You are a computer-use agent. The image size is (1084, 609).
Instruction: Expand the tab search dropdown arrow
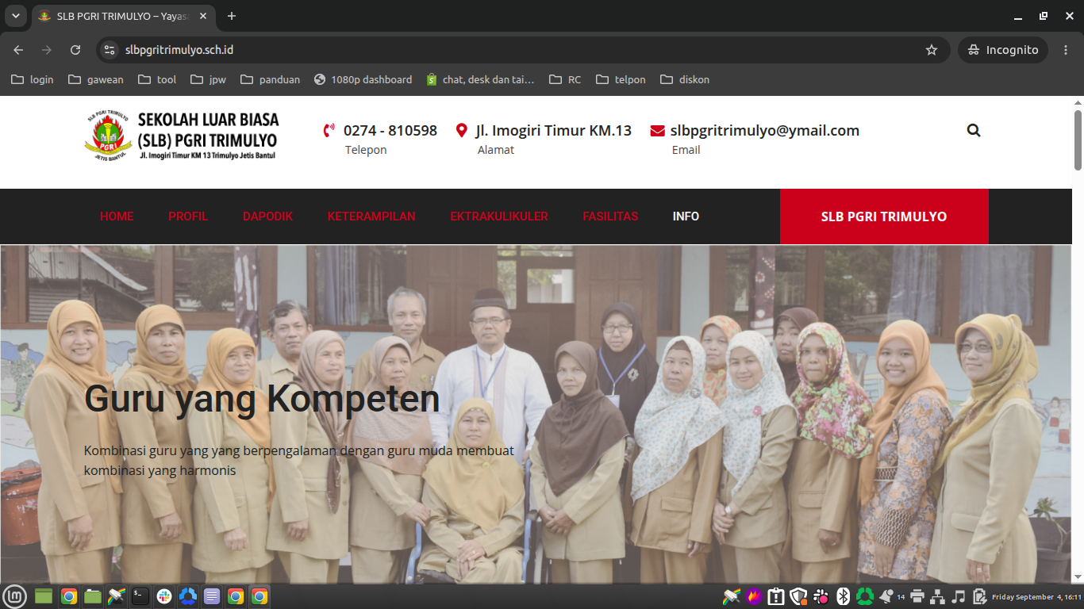[15, 16]
